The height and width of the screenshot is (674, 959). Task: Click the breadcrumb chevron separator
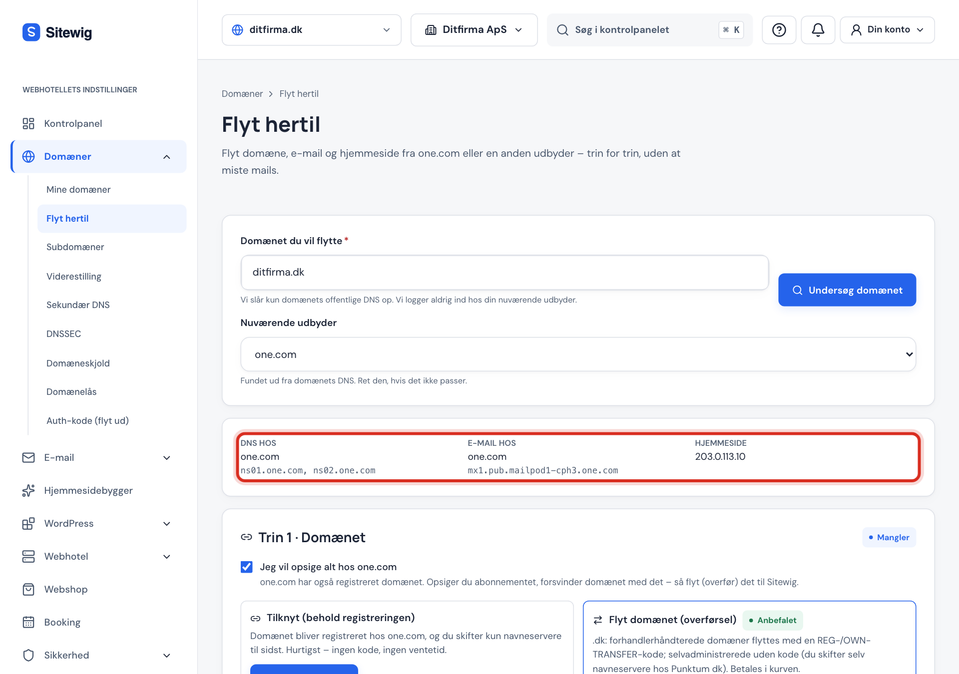point(271,94)
